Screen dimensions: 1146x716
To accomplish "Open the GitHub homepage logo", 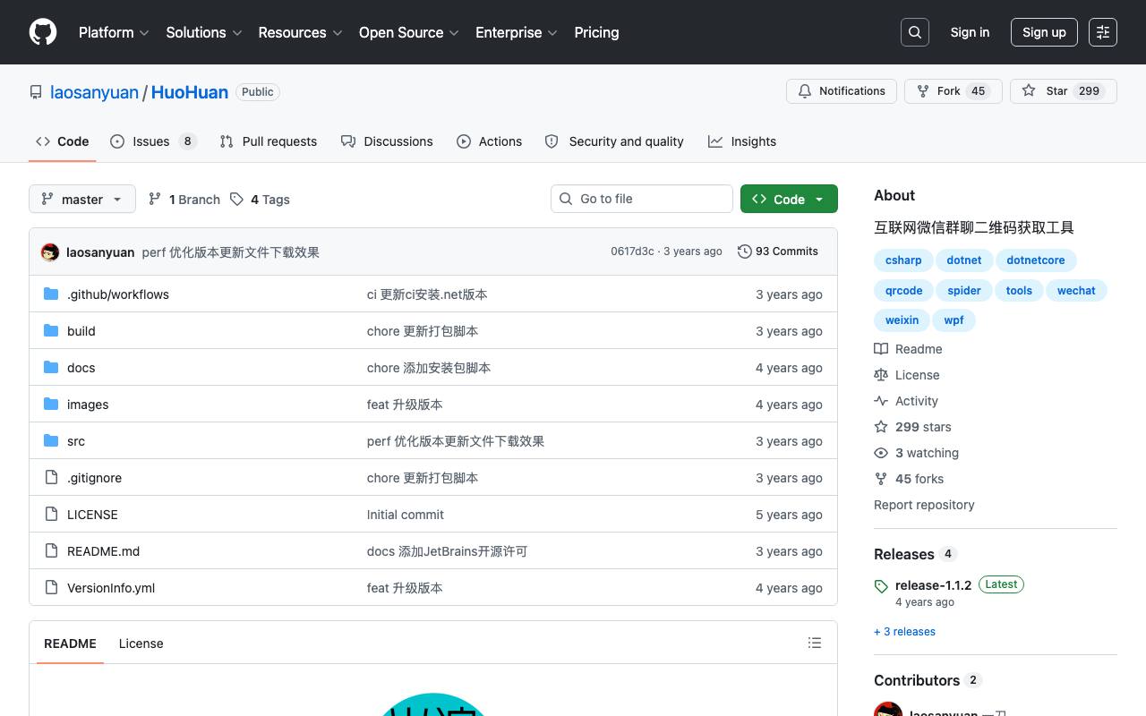I will pos(43,32).
